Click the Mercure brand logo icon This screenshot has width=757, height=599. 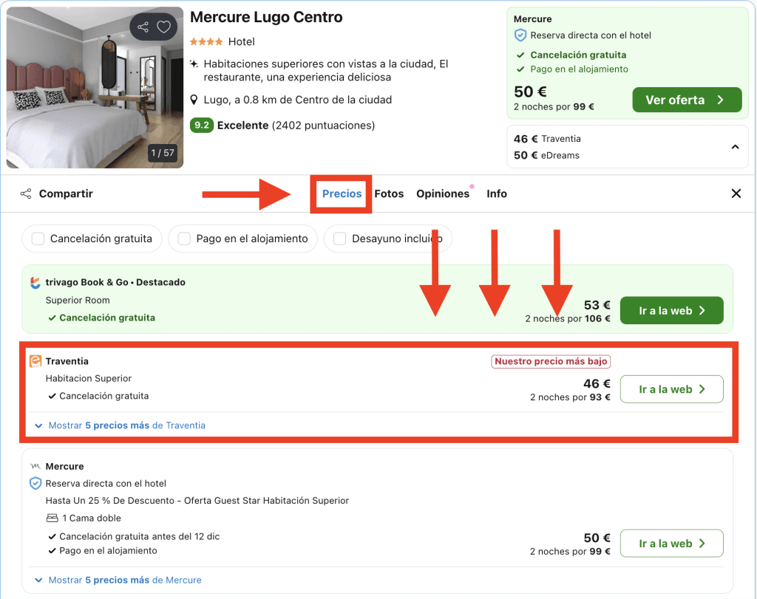coord(35,467)
